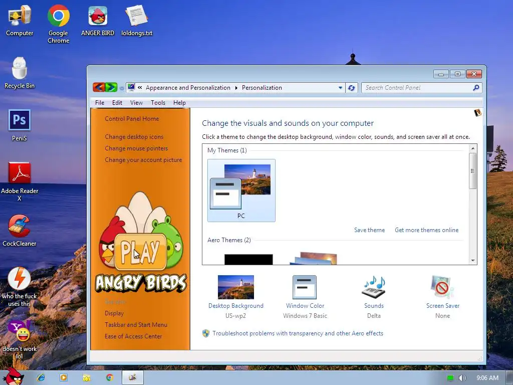This screenshot has height=385, width=513.
Task: Open the folder icon in taskbar
Action: tap(86, 378)
